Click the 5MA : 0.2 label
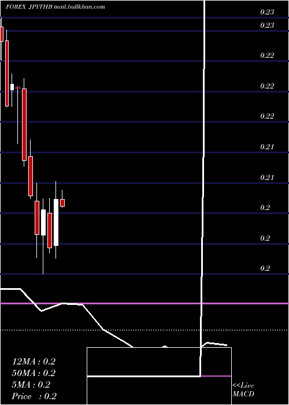 (31, 385)
